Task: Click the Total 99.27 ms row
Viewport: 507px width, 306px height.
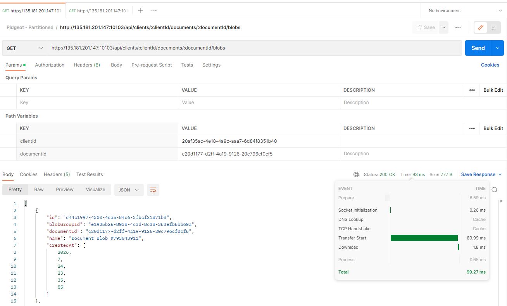Action: coord(412,272)
